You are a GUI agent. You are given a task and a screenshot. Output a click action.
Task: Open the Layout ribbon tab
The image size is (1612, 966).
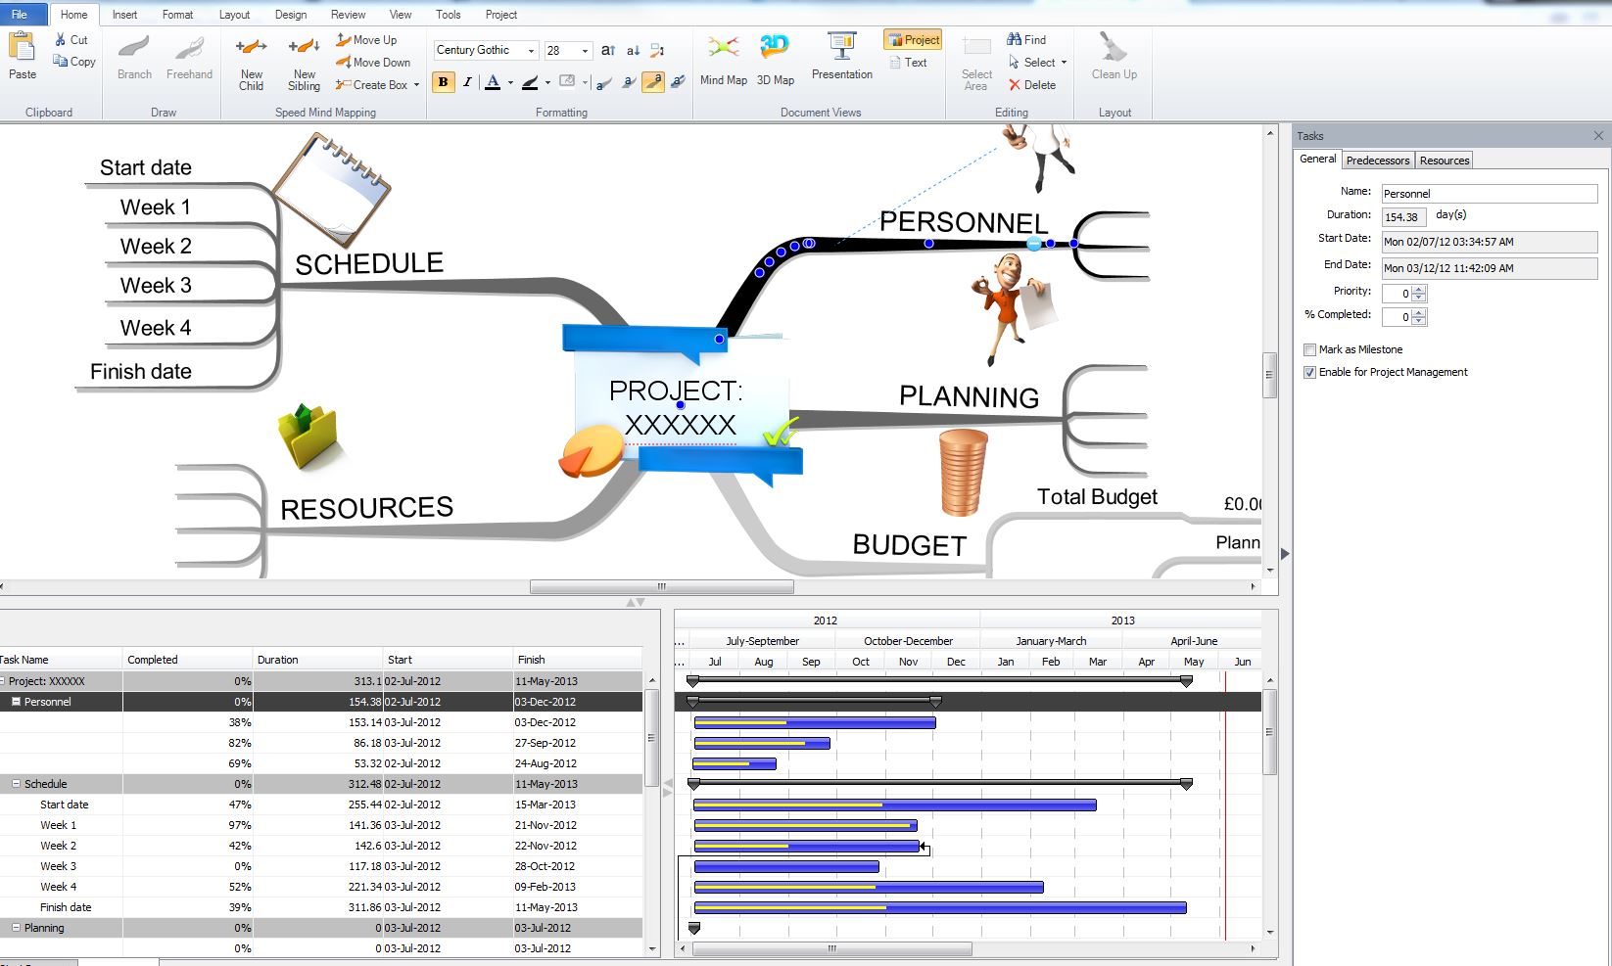234,15
